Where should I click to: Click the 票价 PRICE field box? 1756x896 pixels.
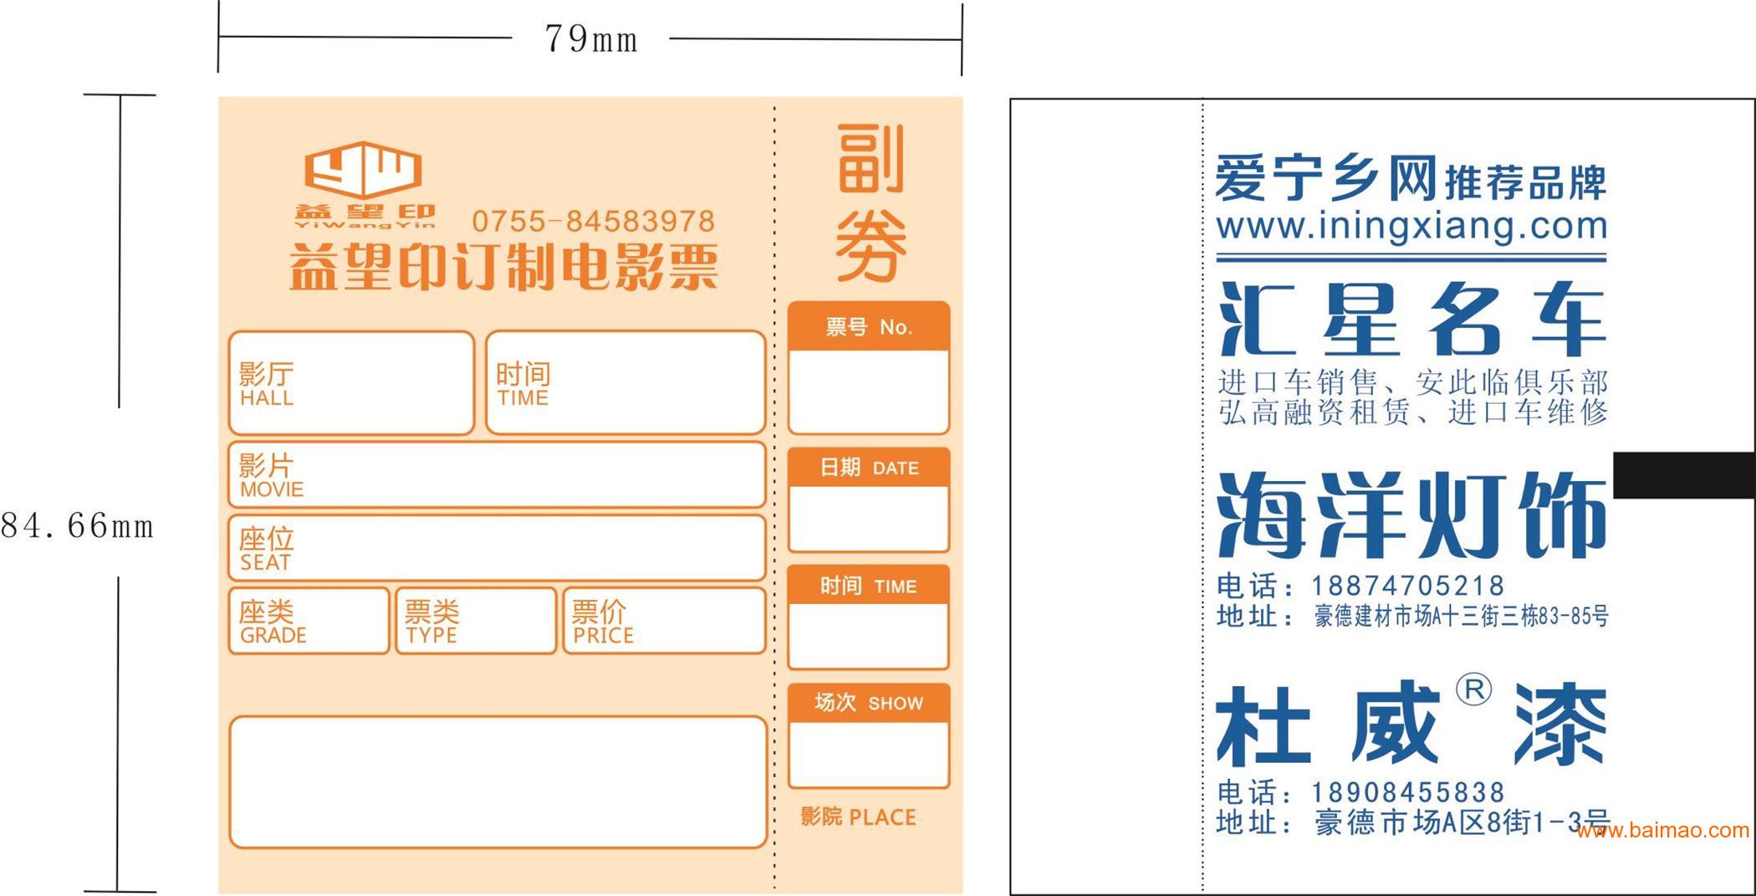point(665,621)
